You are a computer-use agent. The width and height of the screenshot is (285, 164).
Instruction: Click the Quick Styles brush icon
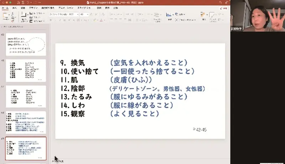point(212,15)
